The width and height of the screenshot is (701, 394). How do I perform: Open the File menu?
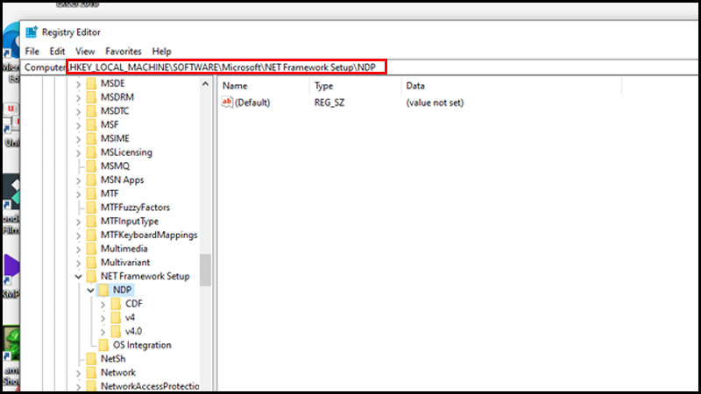(32, 52)
